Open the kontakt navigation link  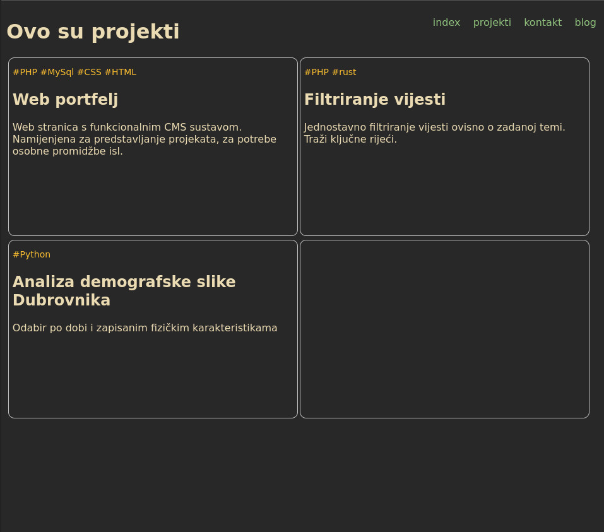(543, 22)
